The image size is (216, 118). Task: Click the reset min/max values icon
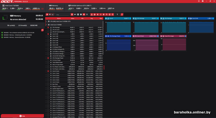tap(122, 14)
